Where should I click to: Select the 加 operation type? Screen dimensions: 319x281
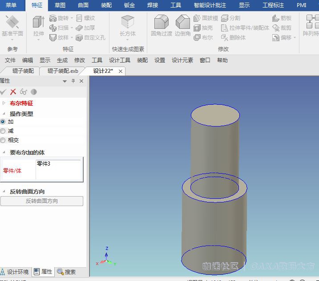click(3, 122)
